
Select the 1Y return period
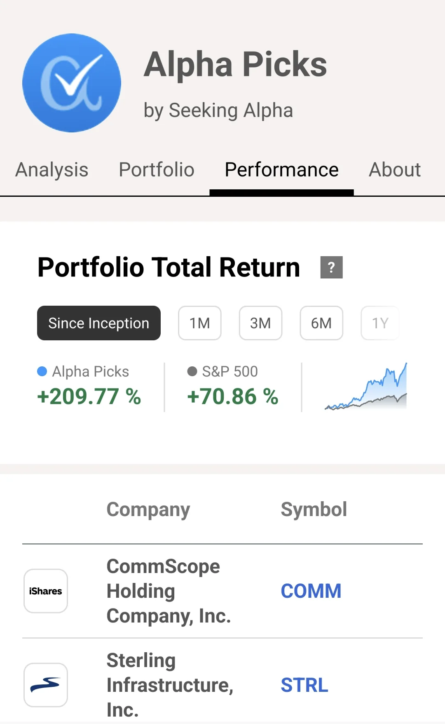point(380,323)
